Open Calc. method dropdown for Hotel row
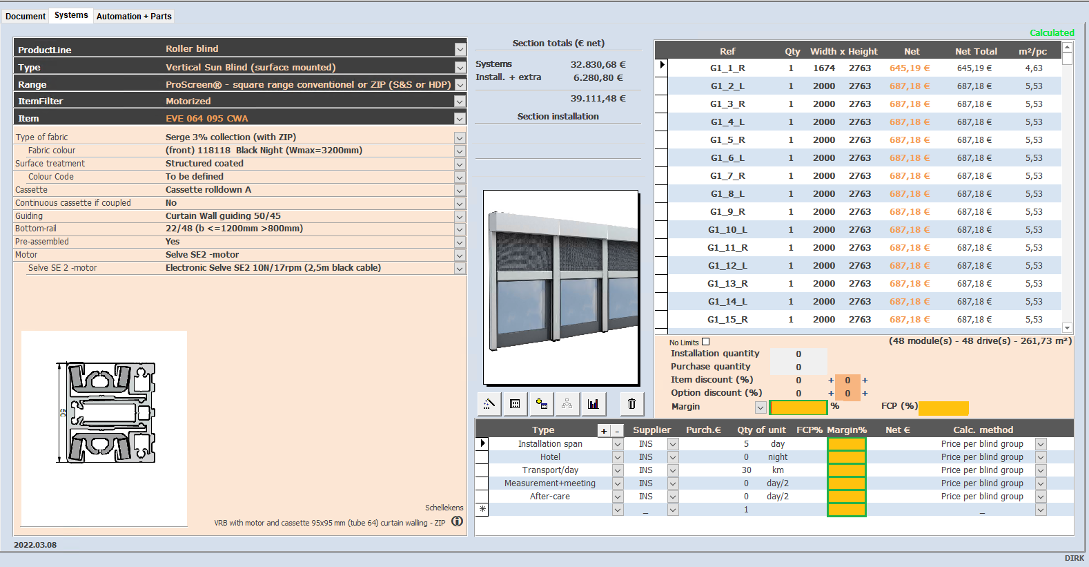This screenshot has width=1089, height=567. tap(1041, 457)
